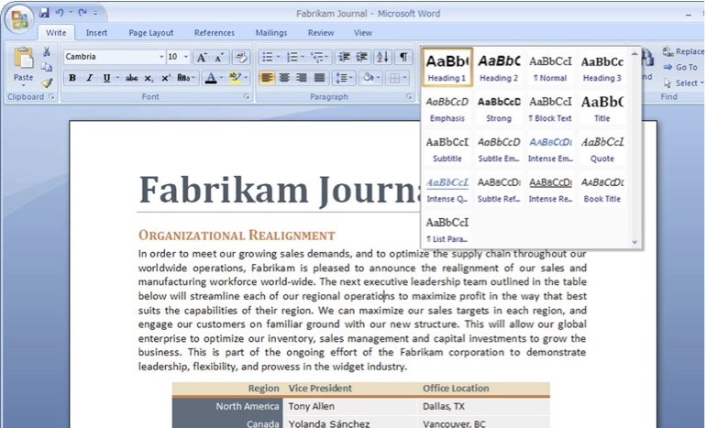
Task: Expand the Select dropdown in Find group
Action: [x=683, y=82]
